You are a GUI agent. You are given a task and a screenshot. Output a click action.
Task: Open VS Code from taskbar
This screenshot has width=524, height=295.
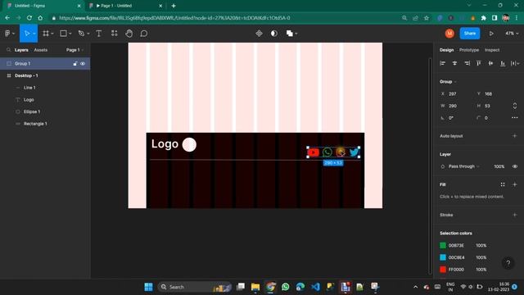click(315, 287)
